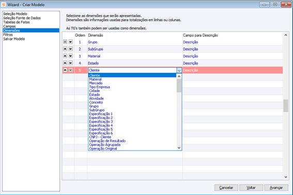Image resolution: width=293 pixels, height=195 pixels.
Task: Move Grupo row down with its arrow
Action: pos(70,42)
